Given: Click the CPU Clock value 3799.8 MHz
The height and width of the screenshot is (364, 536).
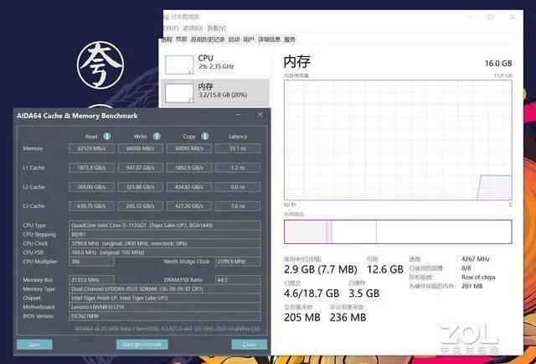Looking at the screenshot, I should [x=165, y=243].
